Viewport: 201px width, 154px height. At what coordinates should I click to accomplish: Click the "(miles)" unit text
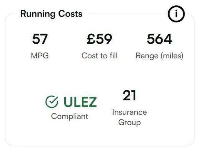171,56
